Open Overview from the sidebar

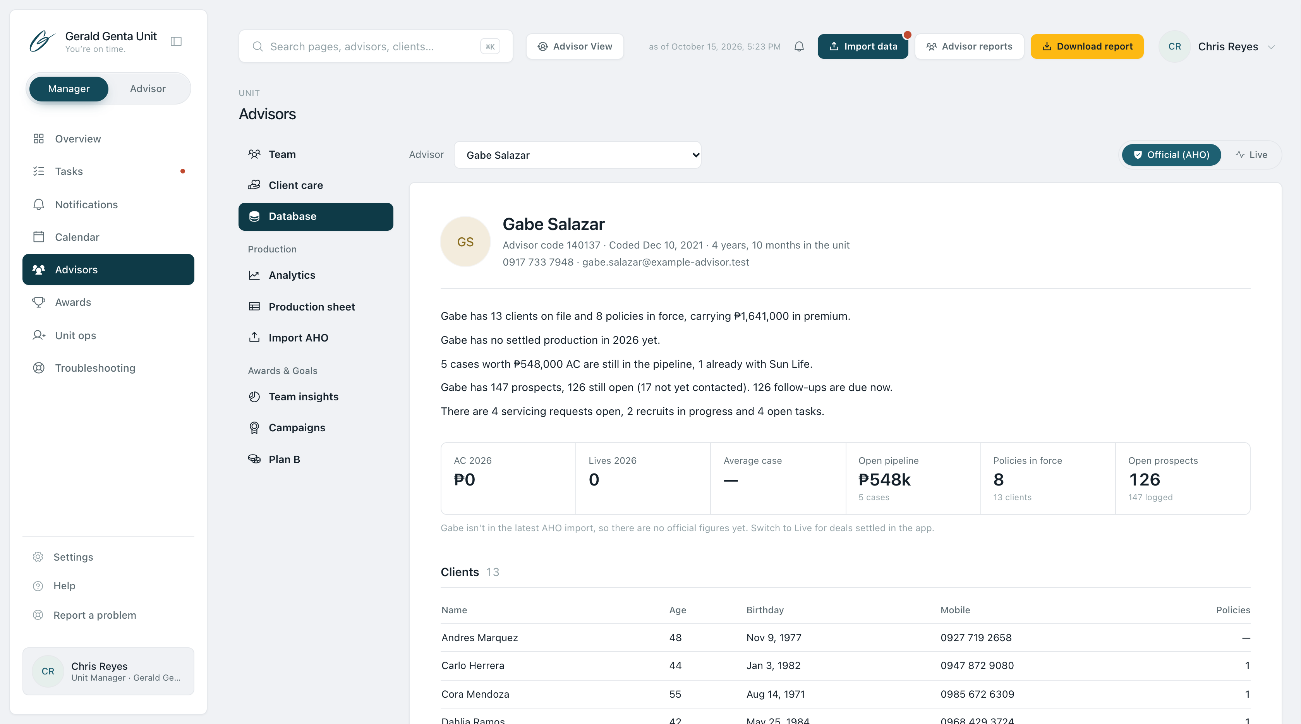pyautogui.click(x=108, y=139)
